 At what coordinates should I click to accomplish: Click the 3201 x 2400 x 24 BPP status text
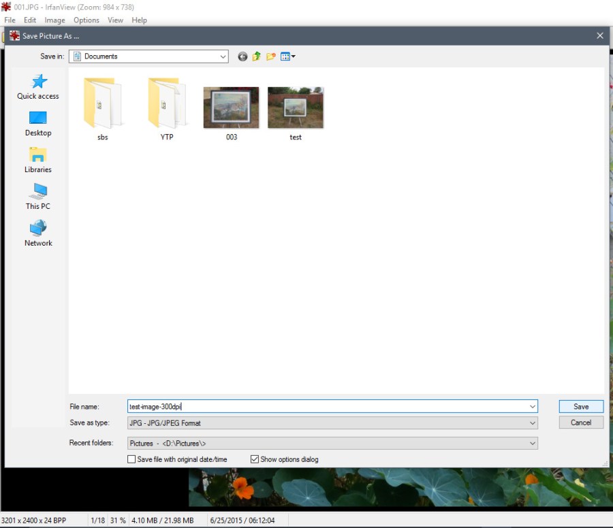click(x=33, y=521)
